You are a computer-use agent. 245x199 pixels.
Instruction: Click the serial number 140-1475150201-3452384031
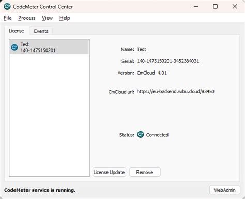coord(168,61)
